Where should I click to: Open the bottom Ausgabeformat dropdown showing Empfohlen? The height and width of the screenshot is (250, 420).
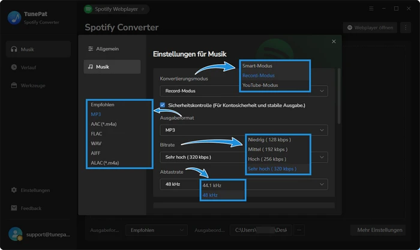(x=157, y=230)
